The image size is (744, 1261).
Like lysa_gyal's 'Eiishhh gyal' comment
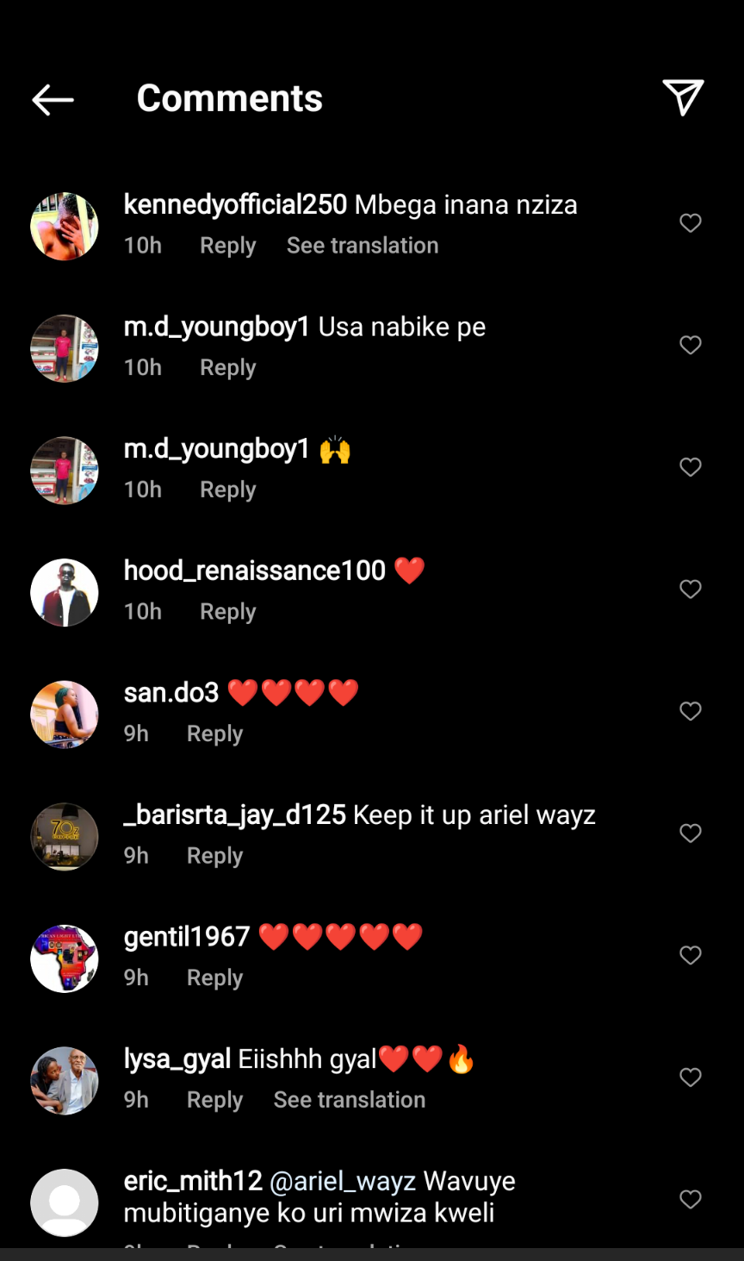click(x=691, y=1077)
